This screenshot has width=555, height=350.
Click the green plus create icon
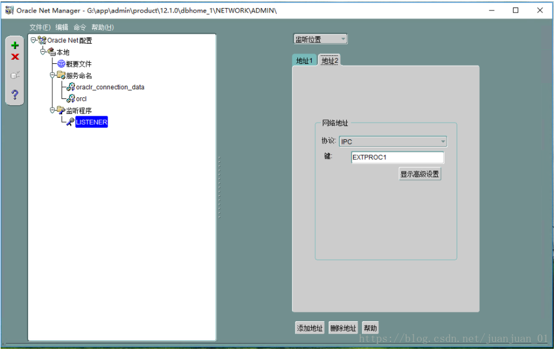[15, 45]
